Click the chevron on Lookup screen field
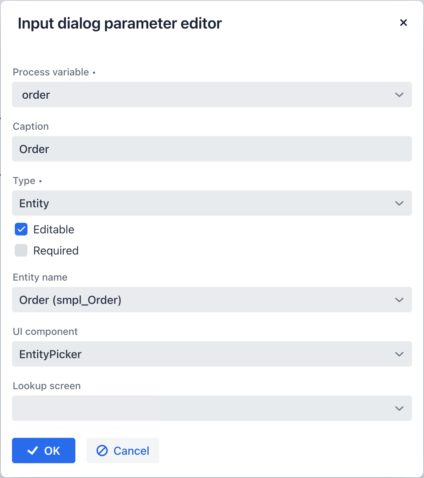The image size is (424, 478). click(x=399, y=408)
